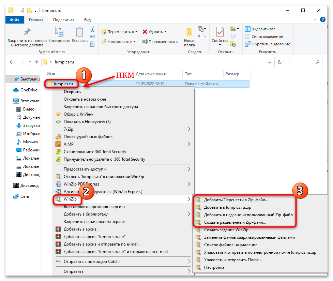Viewport: 333px width, 281px height.
Task: Select 'Create split Zip file' menu entry
Action: click(x=235, y=222)
